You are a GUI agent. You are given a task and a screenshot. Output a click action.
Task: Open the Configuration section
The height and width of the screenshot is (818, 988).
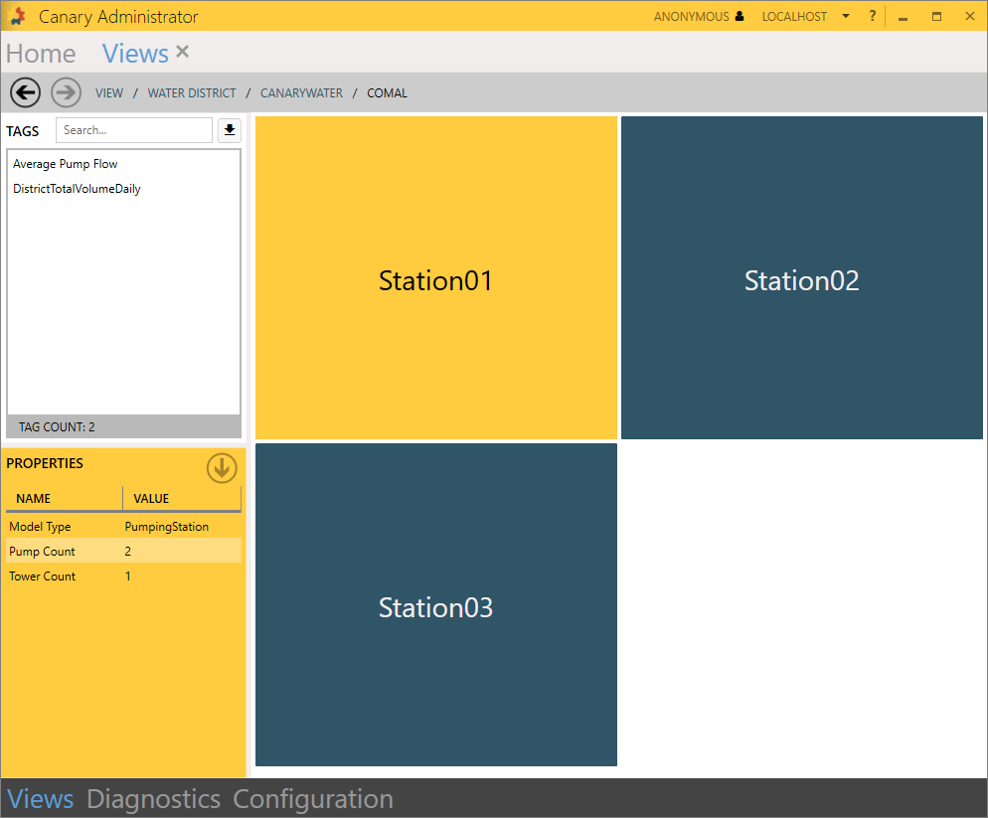[x=313, y=799]
